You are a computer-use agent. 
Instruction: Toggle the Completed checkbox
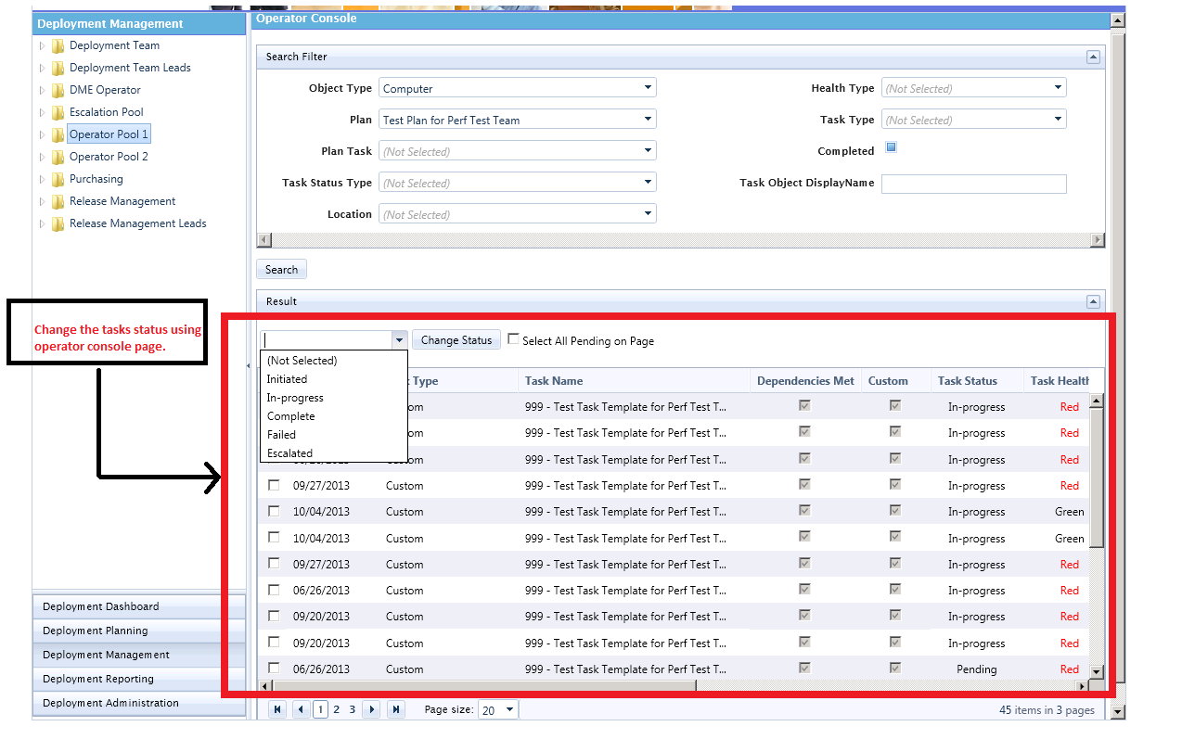click(891, 147)
